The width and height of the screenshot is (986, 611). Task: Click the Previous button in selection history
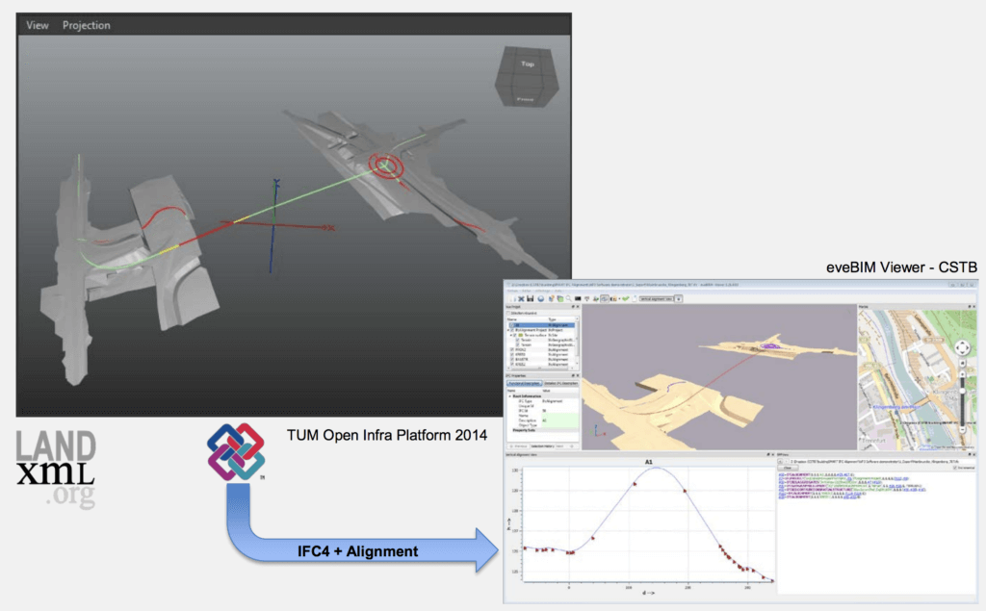click(x=518, y=446)
